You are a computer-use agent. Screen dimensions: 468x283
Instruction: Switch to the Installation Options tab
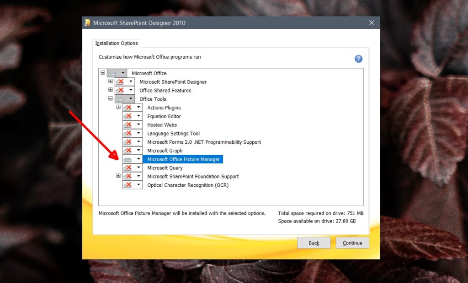[117, 43]
